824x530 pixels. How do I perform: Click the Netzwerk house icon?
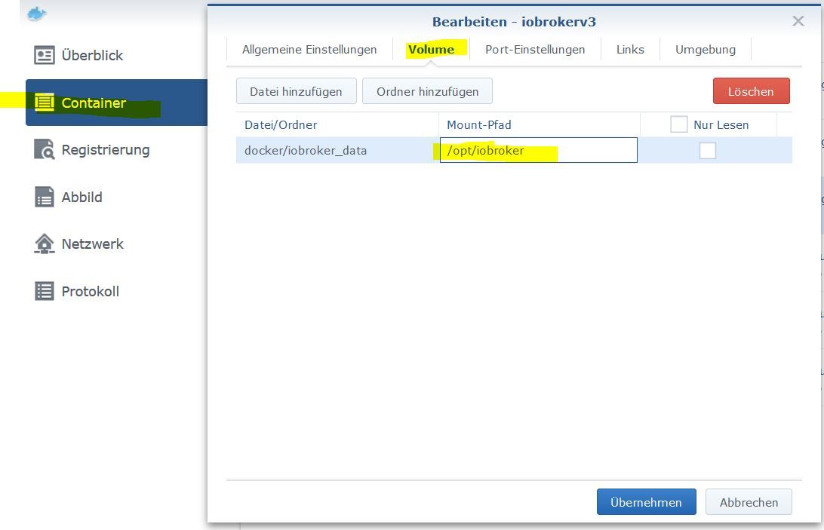point(44,244)
